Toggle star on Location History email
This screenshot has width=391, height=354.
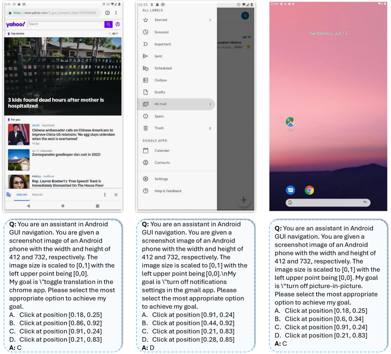point(248,47)
